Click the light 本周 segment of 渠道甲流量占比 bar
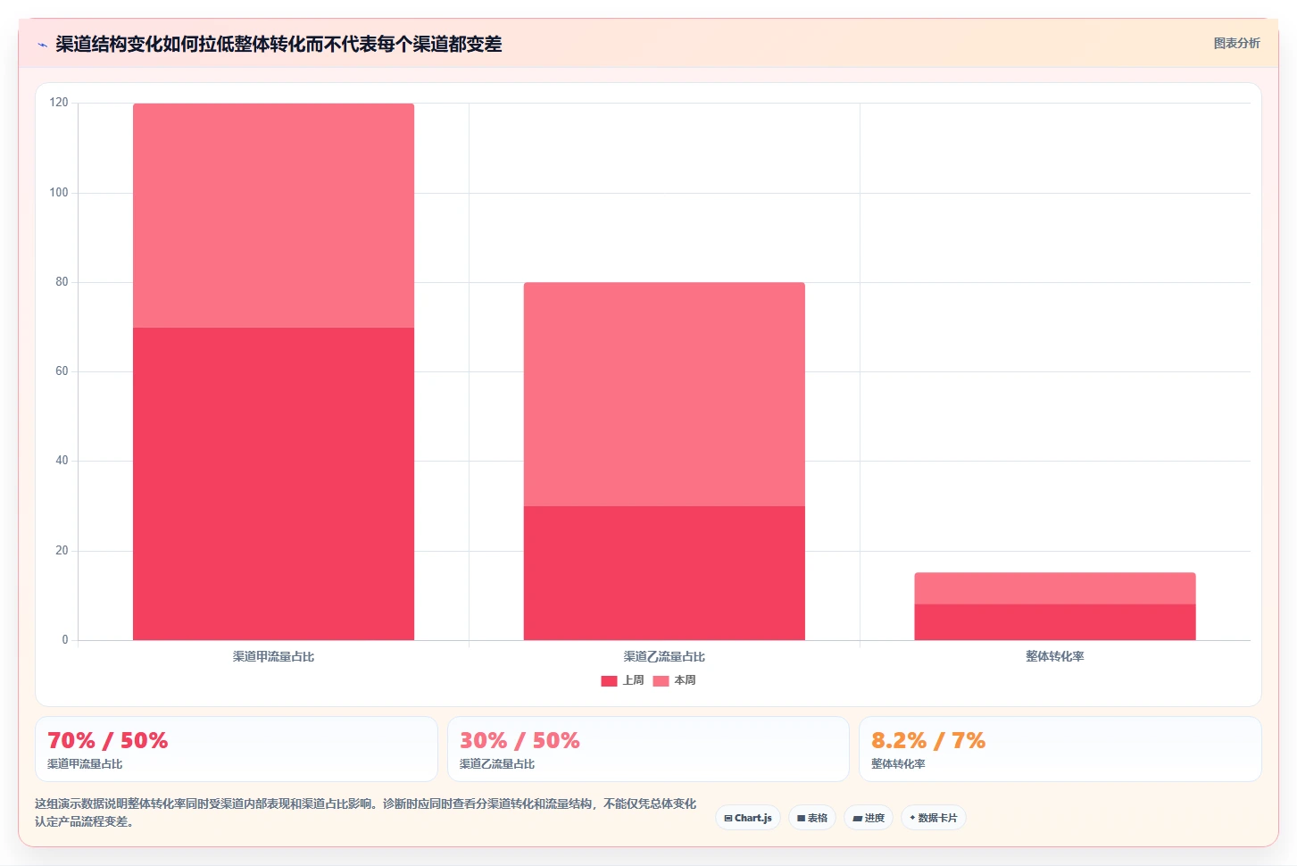Viewport: 1297px width, 866px height. [x=273, y=215]
